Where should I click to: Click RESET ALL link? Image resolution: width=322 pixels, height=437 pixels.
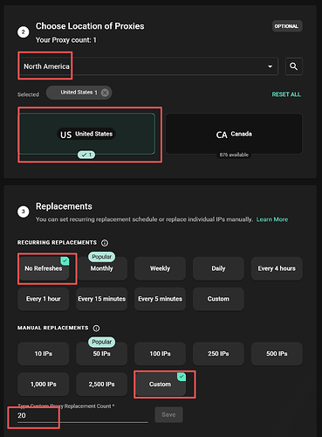click(286, 94)
